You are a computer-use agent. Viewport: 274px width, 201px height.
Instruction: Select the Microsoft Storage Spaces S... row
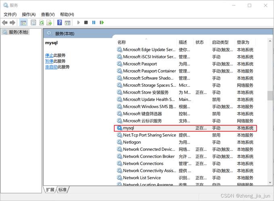185,85
